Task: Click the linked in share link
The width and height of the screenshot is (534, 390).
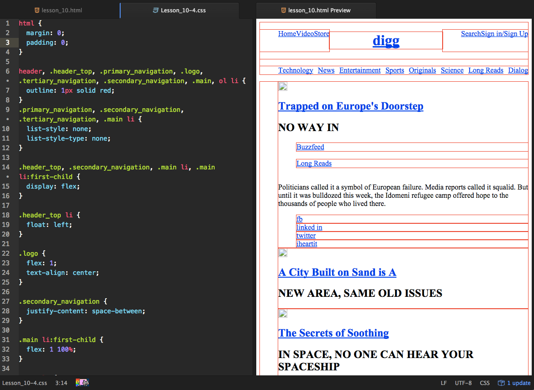Action: [309, 227]
